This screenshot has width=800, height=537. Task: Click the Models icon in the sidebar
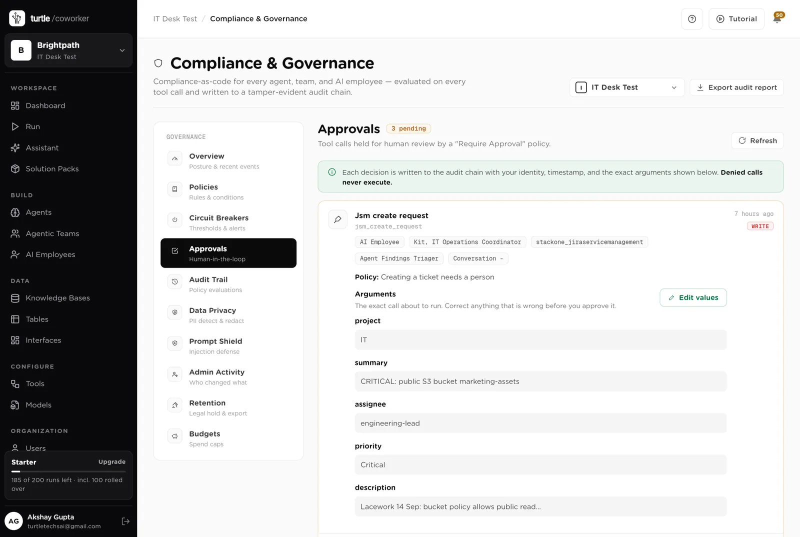click(15, 405)
